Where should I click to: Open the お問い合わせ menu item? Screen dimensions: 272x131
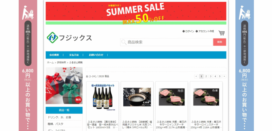pos(96,55)
